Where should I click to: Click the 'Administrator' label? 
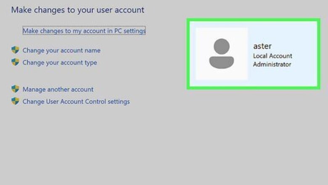(272, 64)
